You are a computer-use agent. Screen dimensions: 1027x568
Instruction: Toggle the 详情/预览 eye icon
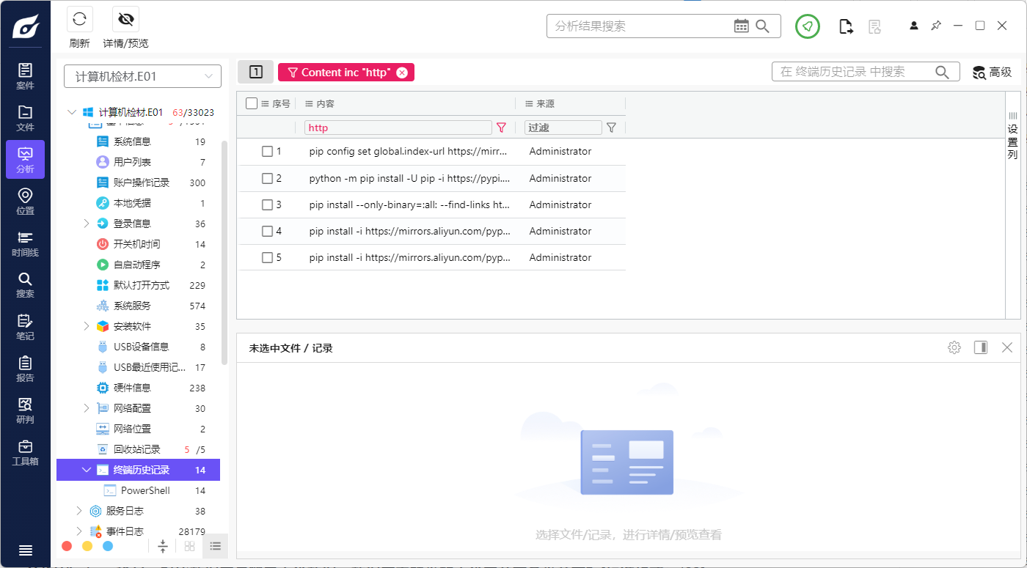125,20
